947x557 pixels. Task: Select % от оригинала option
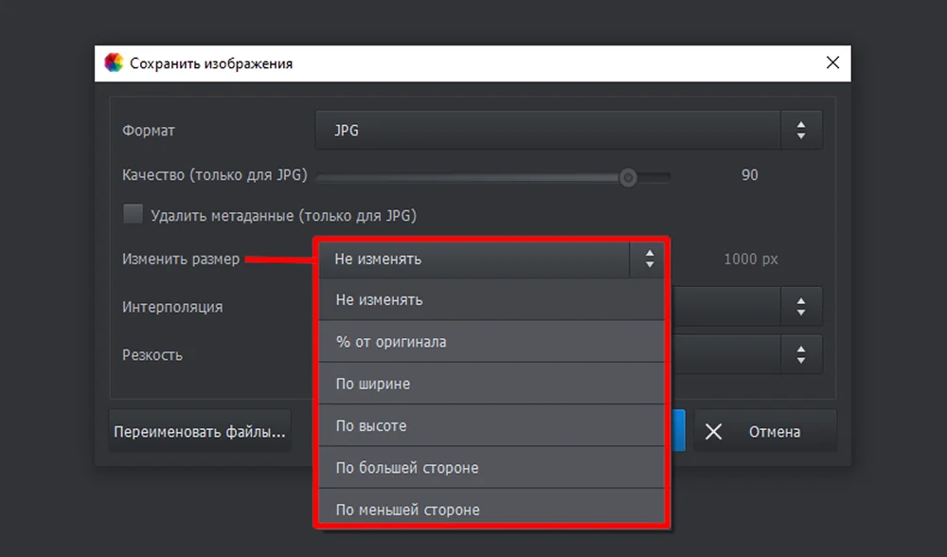tap(491, 342)
